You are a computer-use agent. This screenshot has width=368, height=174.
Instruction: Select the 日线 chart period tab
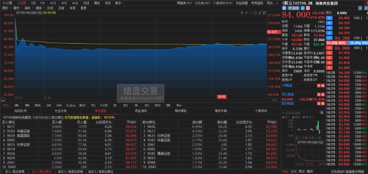[x=87, y=3]
